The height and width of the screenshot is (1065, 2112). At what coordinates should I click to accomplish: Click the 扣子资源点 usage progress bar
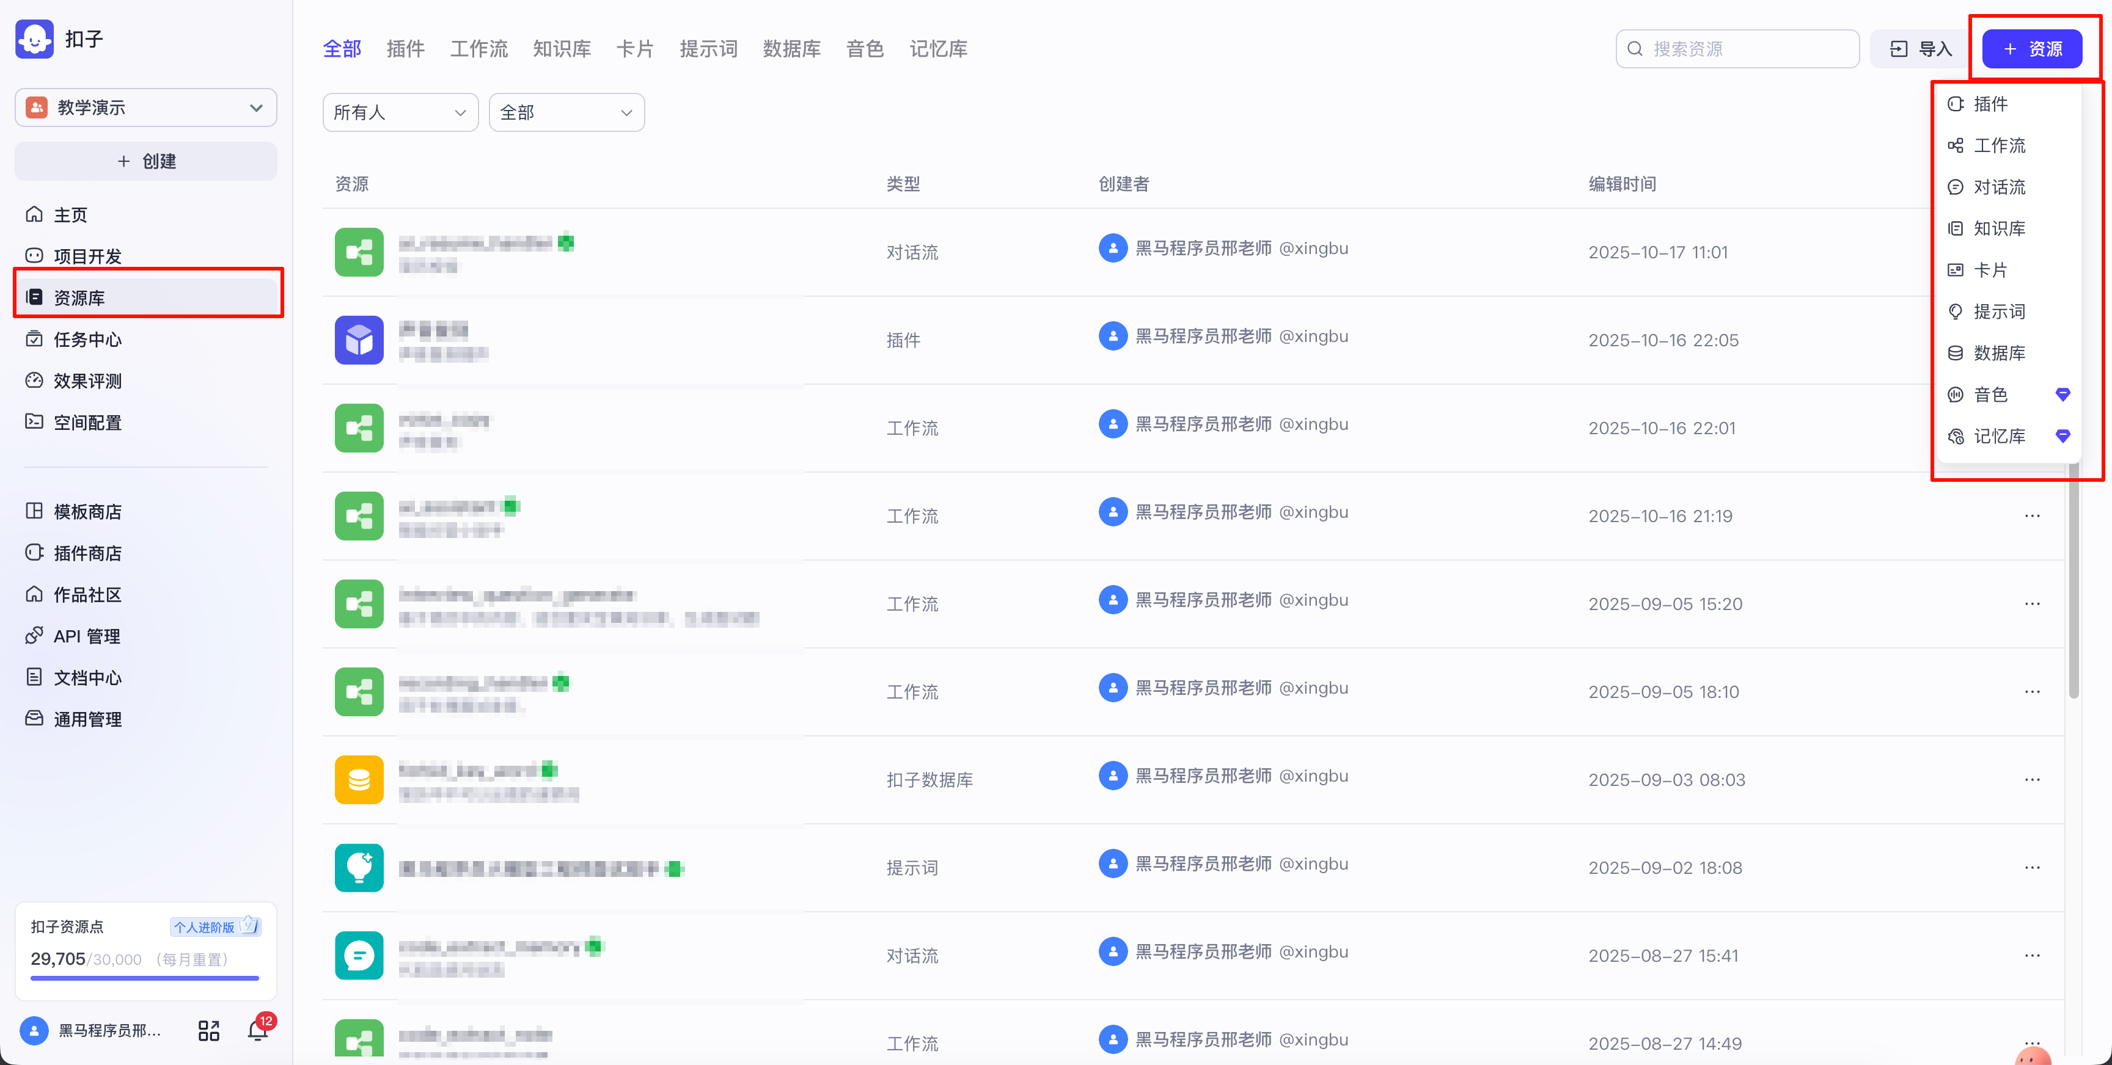click(144, 977)
